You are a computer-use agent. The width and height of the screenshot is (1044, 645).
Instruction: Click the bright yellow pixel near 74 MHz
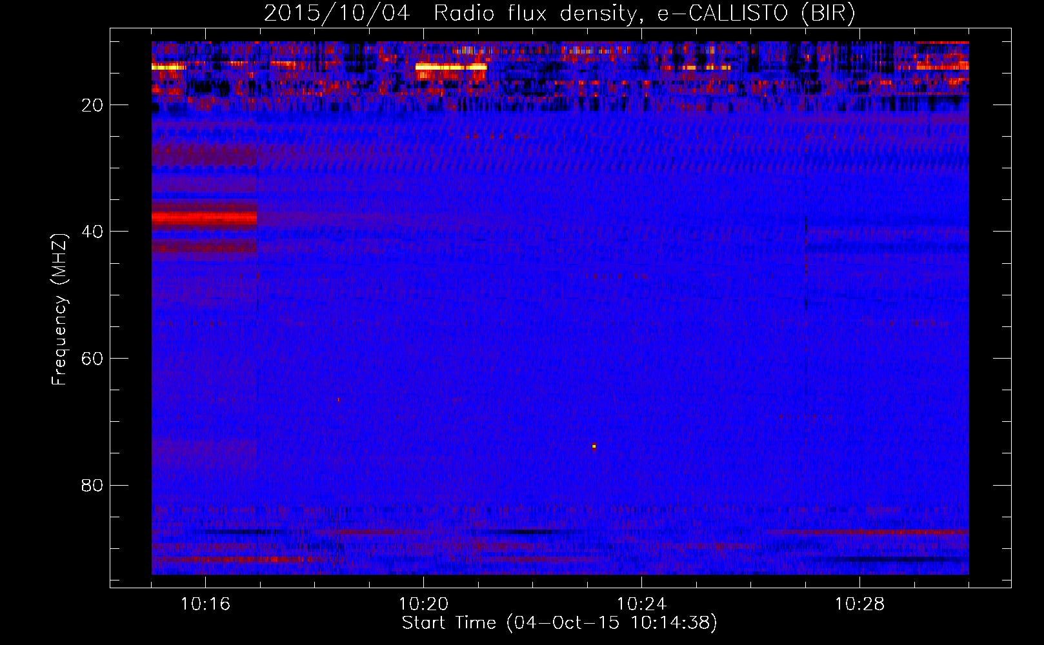point(594,446)
